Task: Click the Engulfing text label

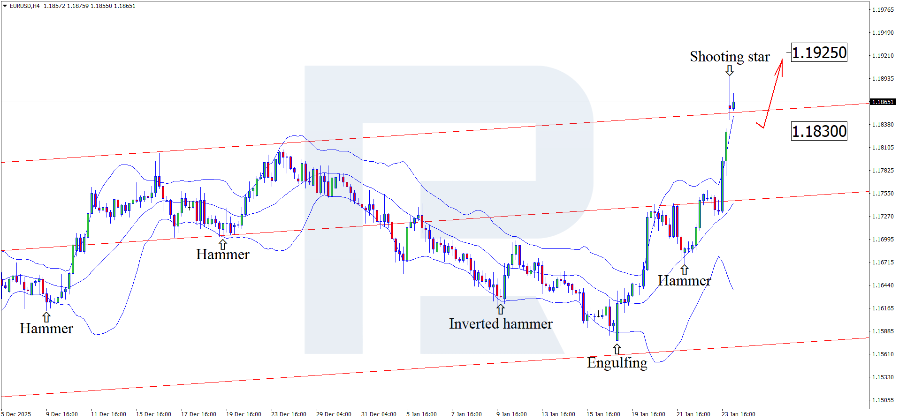Action: pyautogui.click(x=617, y=363)
